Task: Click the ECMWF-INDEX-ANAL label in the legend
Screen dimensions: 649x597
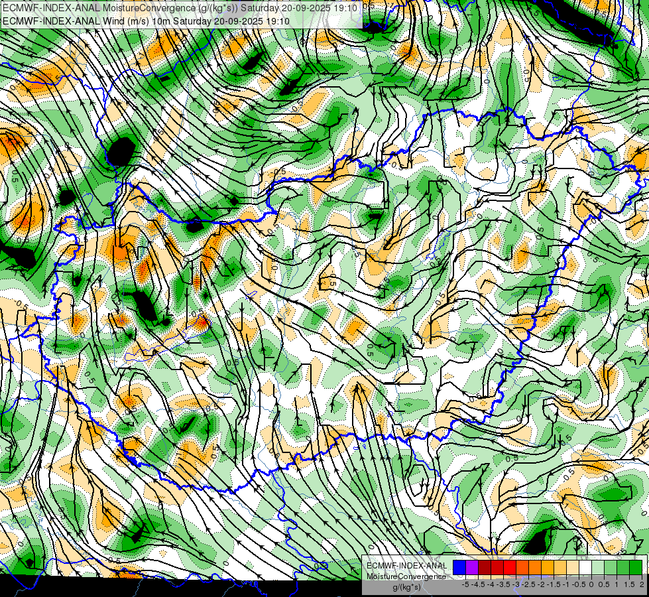Action: (x=407, y=566)
